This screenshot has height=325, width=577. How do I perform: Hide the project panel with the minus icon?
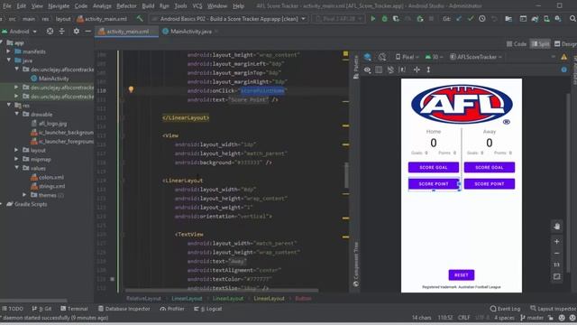[87, 32]
